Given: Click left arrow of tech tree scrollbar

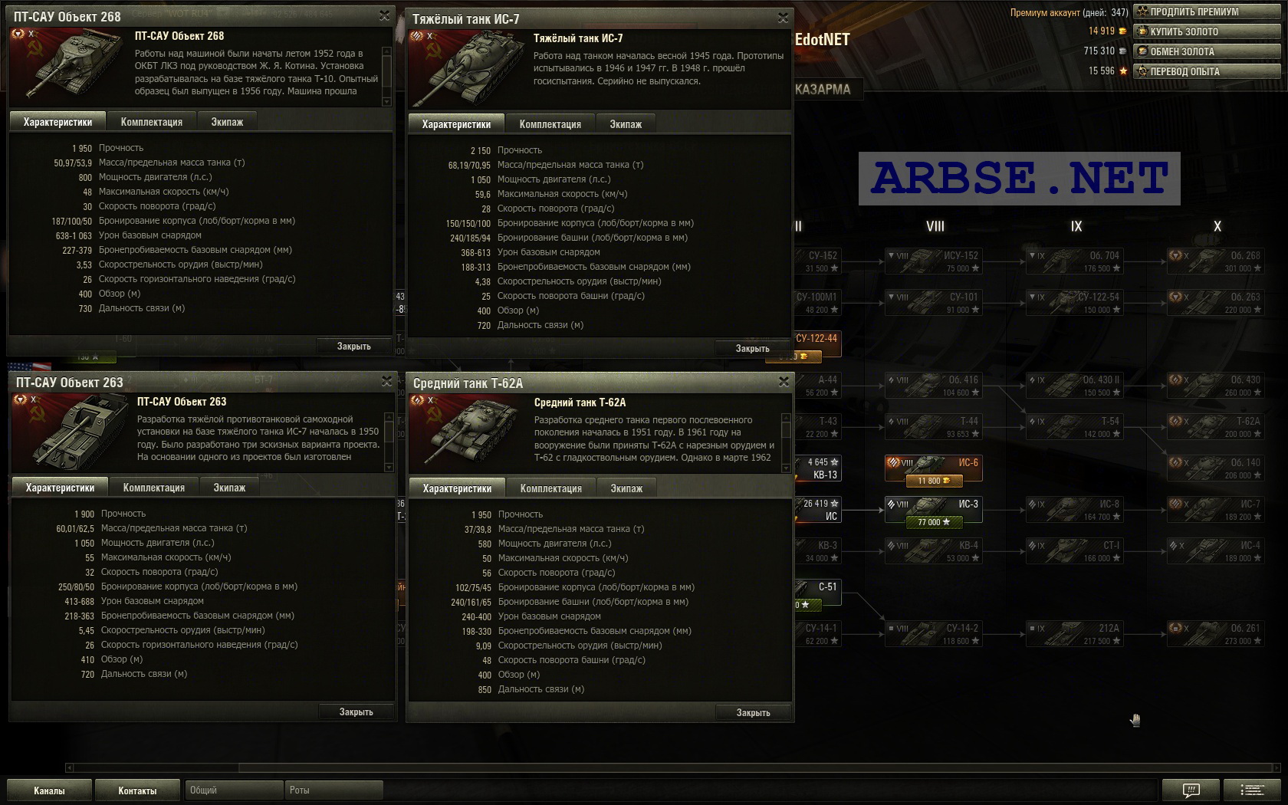Looking at the screenshot, I should tap(70, 767).
